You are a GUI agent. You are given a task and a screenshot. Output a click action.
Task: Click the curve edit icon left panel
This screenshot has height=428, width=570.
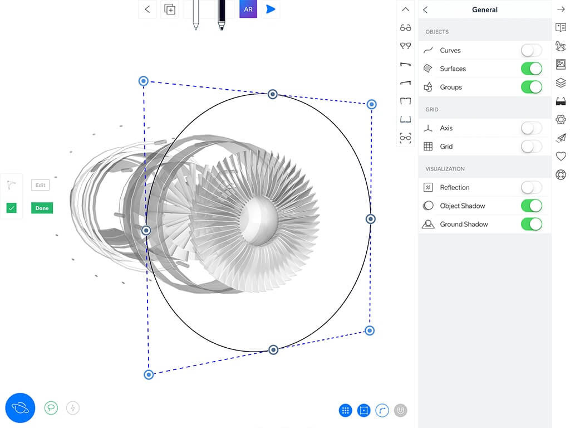click(12, 185)
